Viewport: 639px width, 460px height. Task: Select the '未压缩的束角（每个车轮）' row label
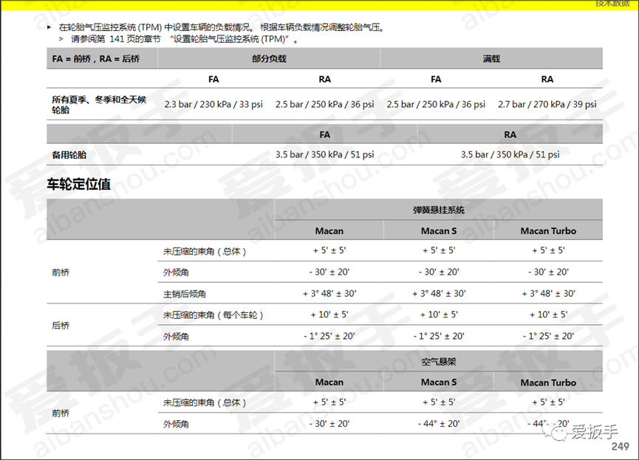(x=213, y=315)
